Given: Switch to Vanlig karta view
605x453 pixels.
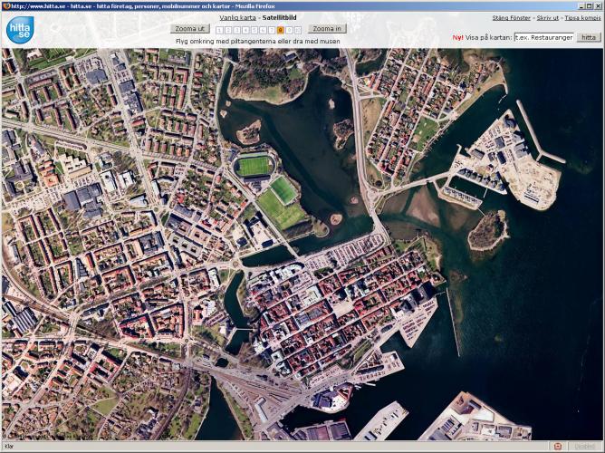Looking at the screenshot, I should [x=237, y=17].
